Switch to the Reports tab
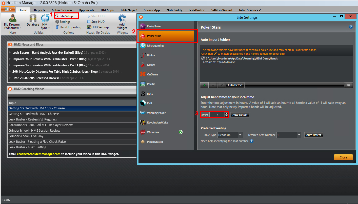This screenshot has width=358, height=204. tap(39, 10)
